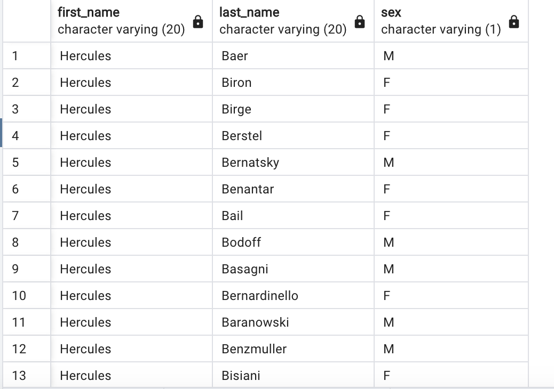
Task: Select row number 13 at the bottom
Action: click(26, 375)
